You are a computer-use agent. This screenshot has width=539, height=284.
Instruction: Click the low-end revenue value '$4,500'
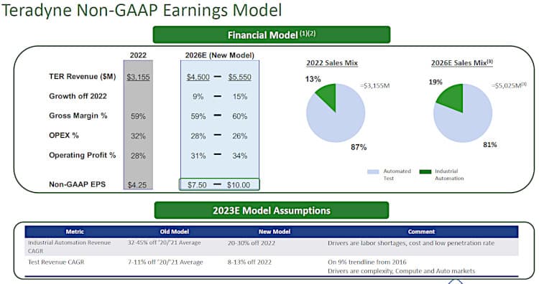point(198,77)
